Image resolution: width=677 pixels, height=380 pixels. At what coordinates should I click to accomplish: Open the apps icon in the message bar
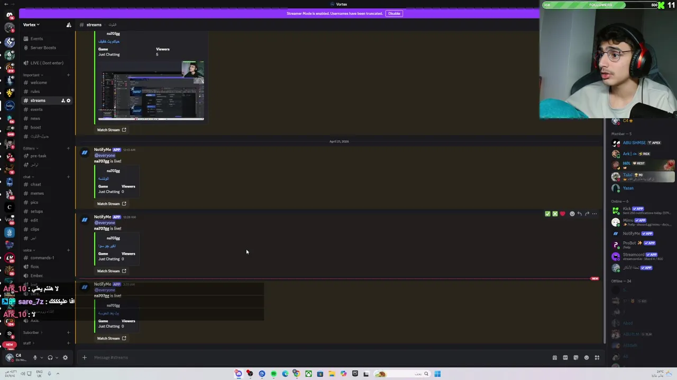pyautogui.click(x=597, y=357)
